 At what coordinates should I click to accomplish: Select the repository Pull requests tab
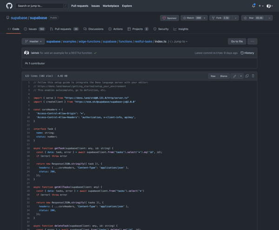pos(64,29)
